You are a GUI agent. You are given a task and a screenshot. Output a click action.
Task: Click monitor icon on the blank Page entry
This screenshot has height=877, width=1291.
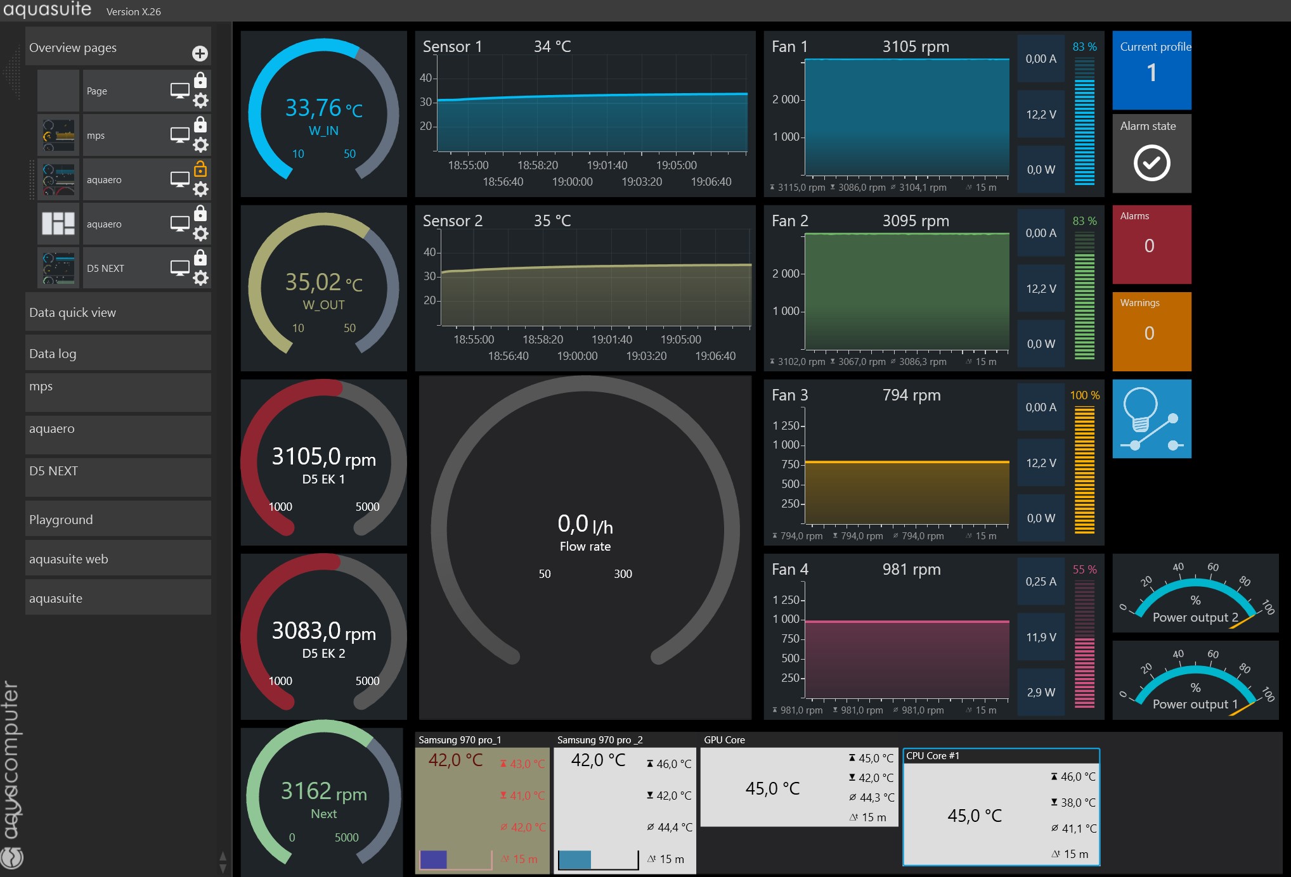click(x=179, y=91)
